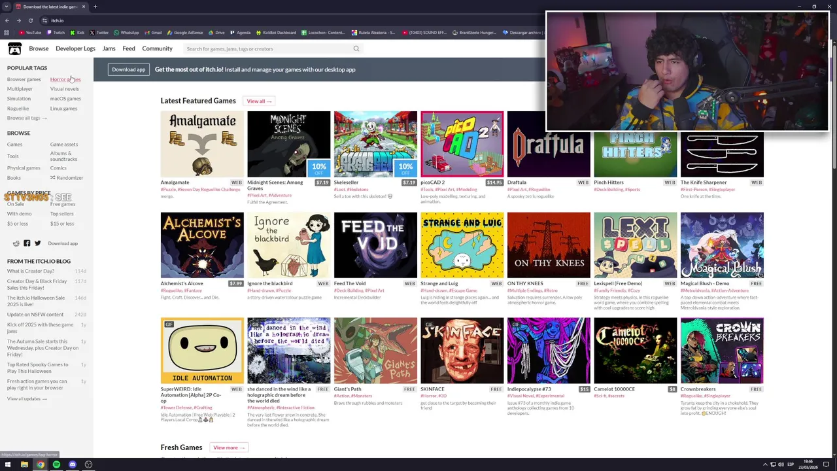This screenshot has height=471, width=837.
Task: Open a new browser tab with plus icon
Action: click(95, 7)
